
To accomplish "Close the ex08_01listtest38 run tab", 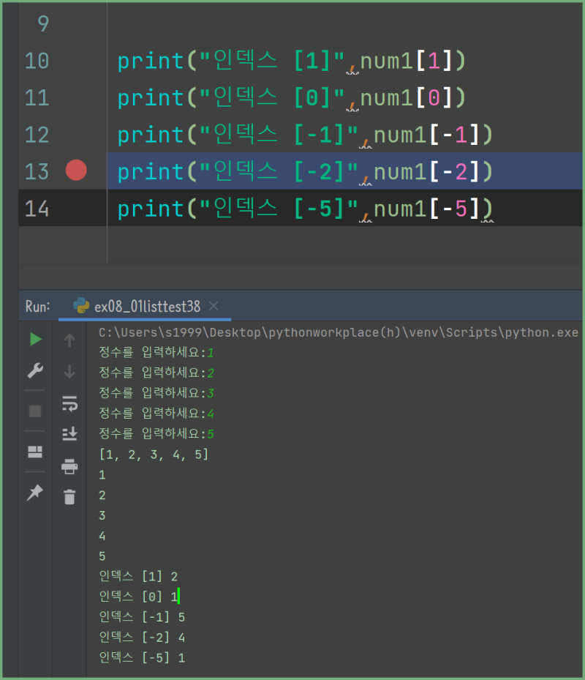I will coord(214,306).
